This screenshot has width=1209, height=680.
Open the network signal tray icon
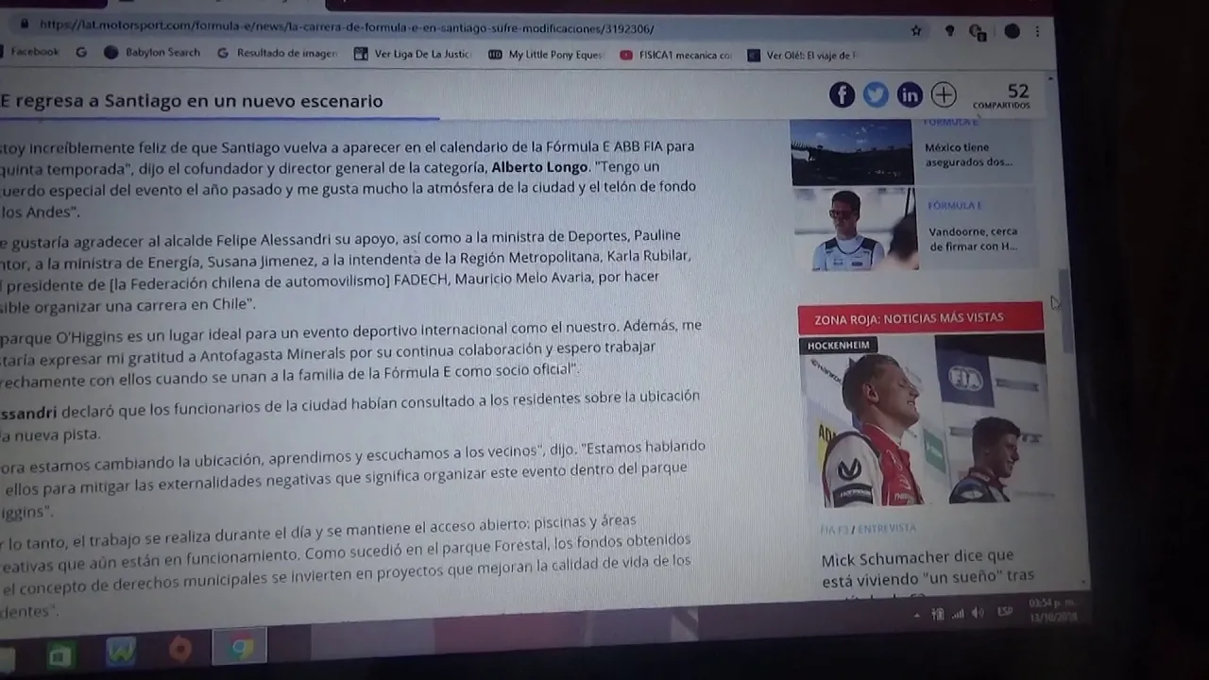958,614
